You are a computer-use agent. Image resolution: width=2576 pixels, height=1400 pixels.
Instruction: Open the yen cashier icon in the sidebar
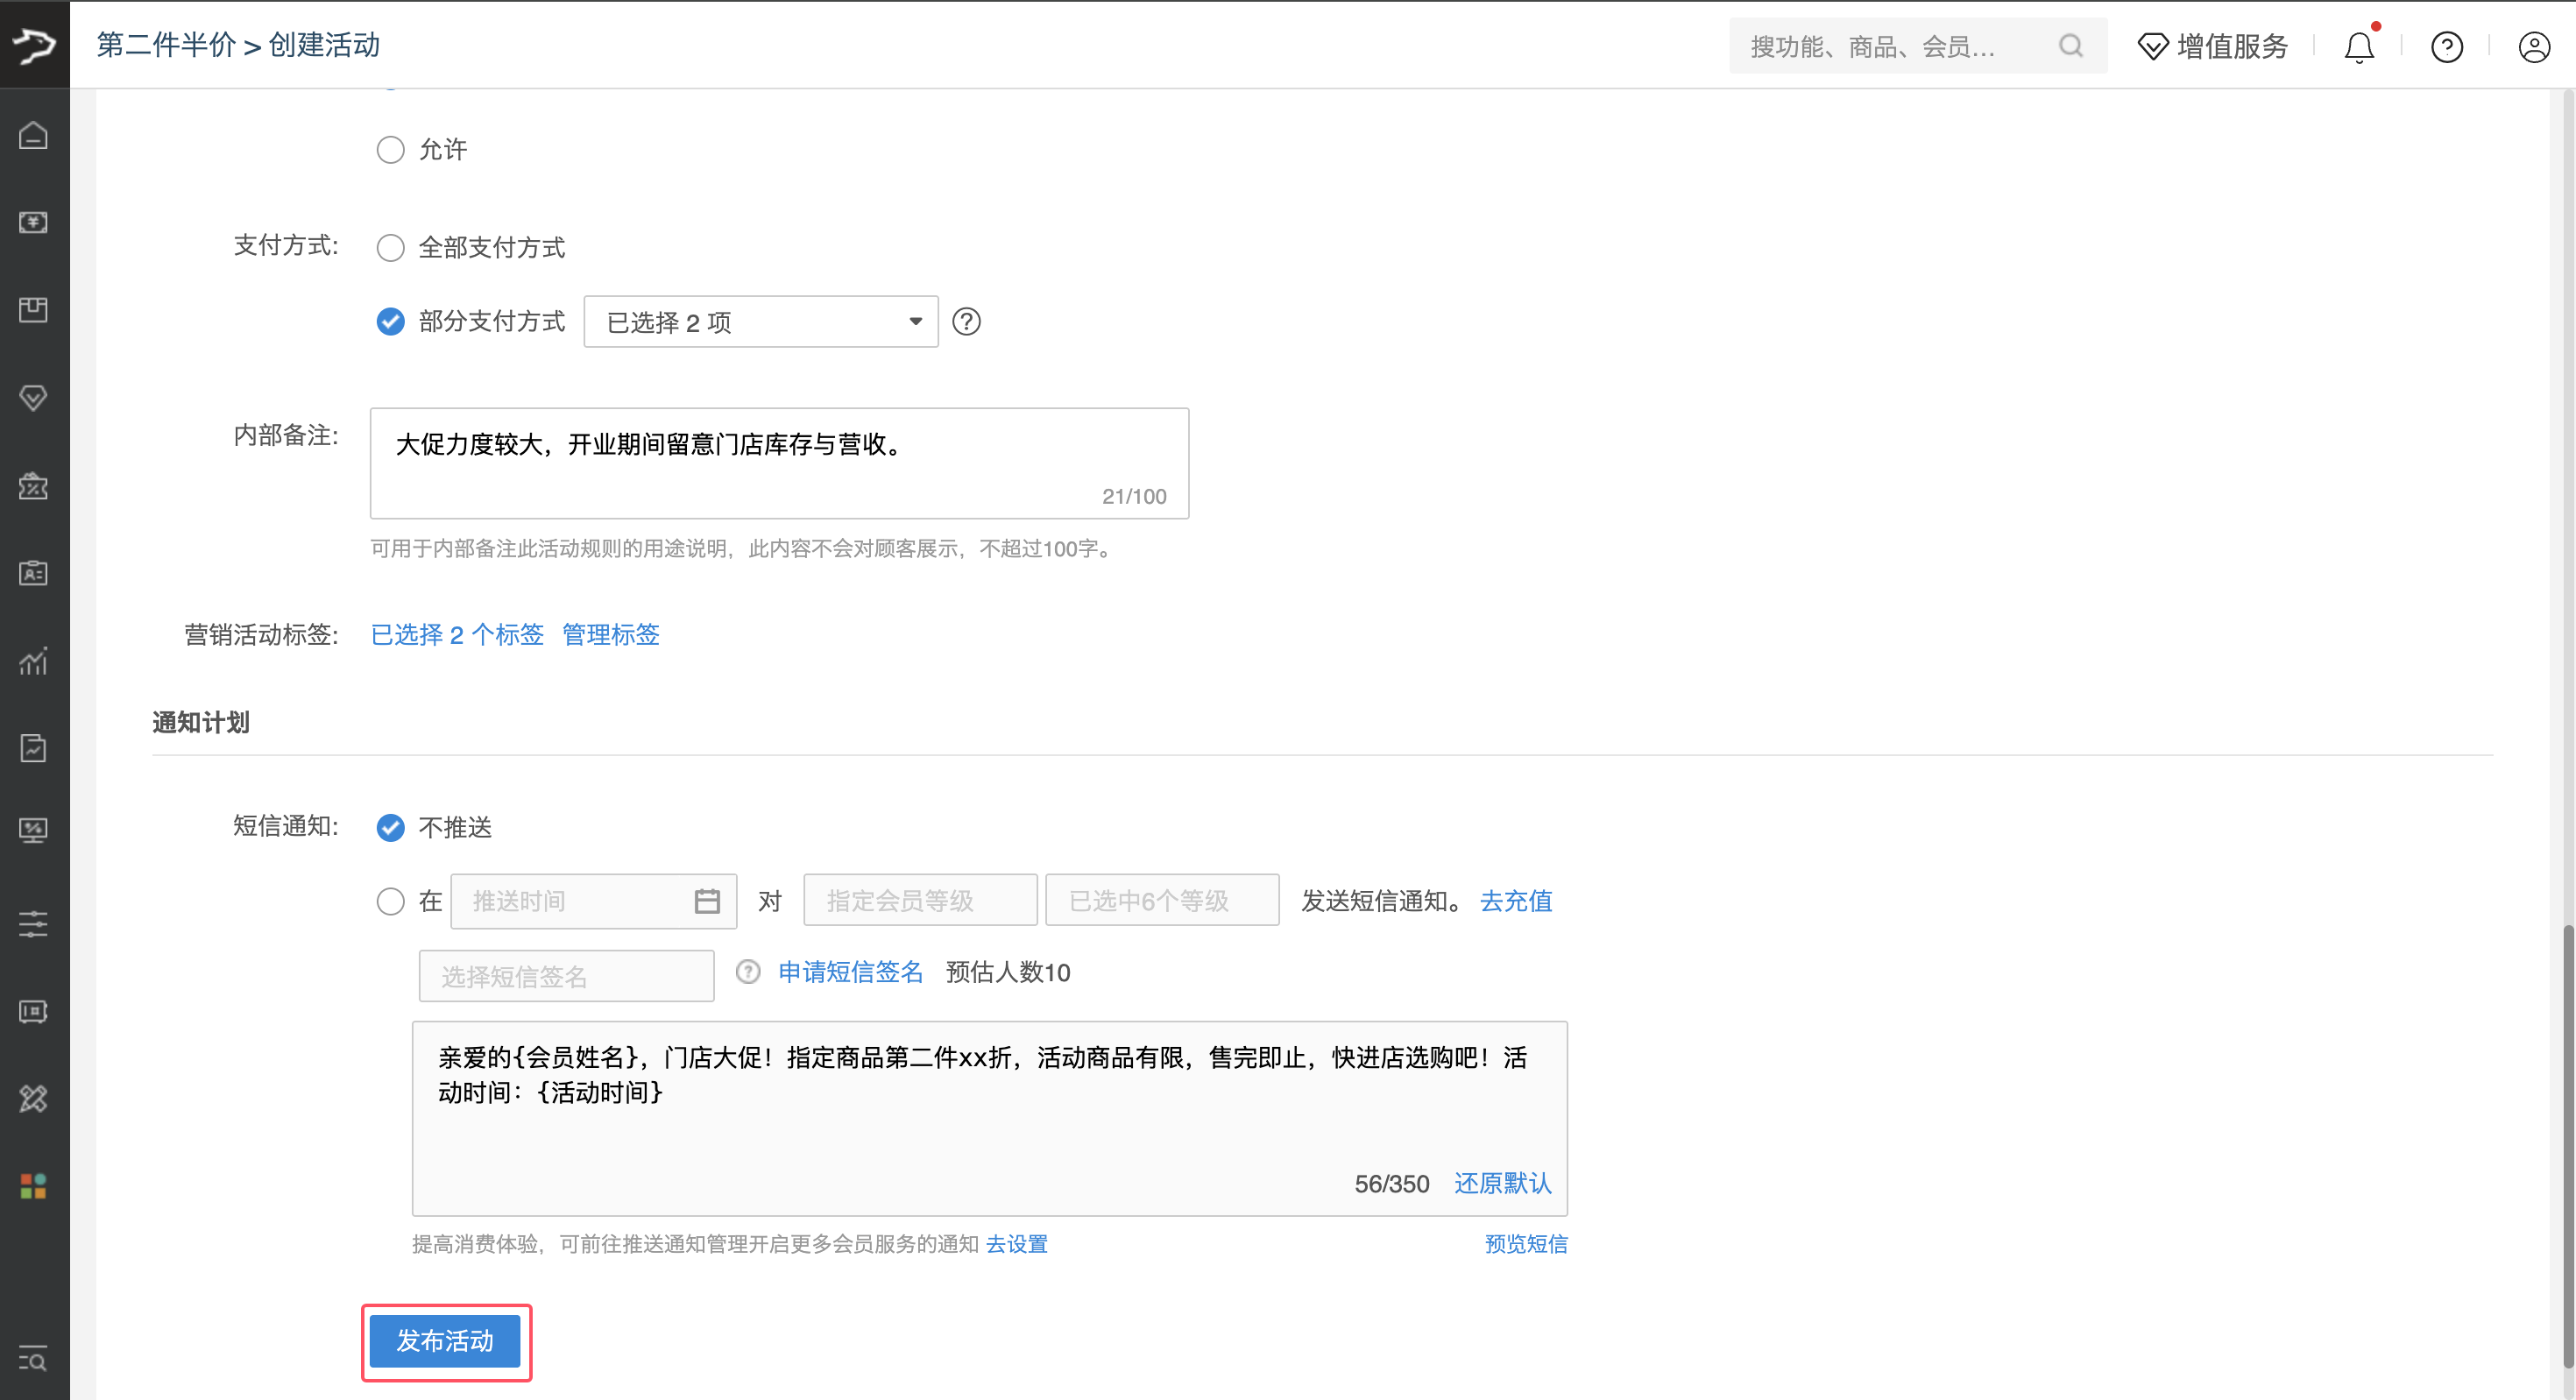coord(34,222)
